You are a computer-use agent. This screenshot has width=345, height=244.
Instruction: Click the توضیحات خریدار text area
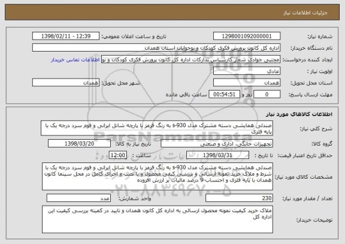pyautogui.click(x=158, y=219)
